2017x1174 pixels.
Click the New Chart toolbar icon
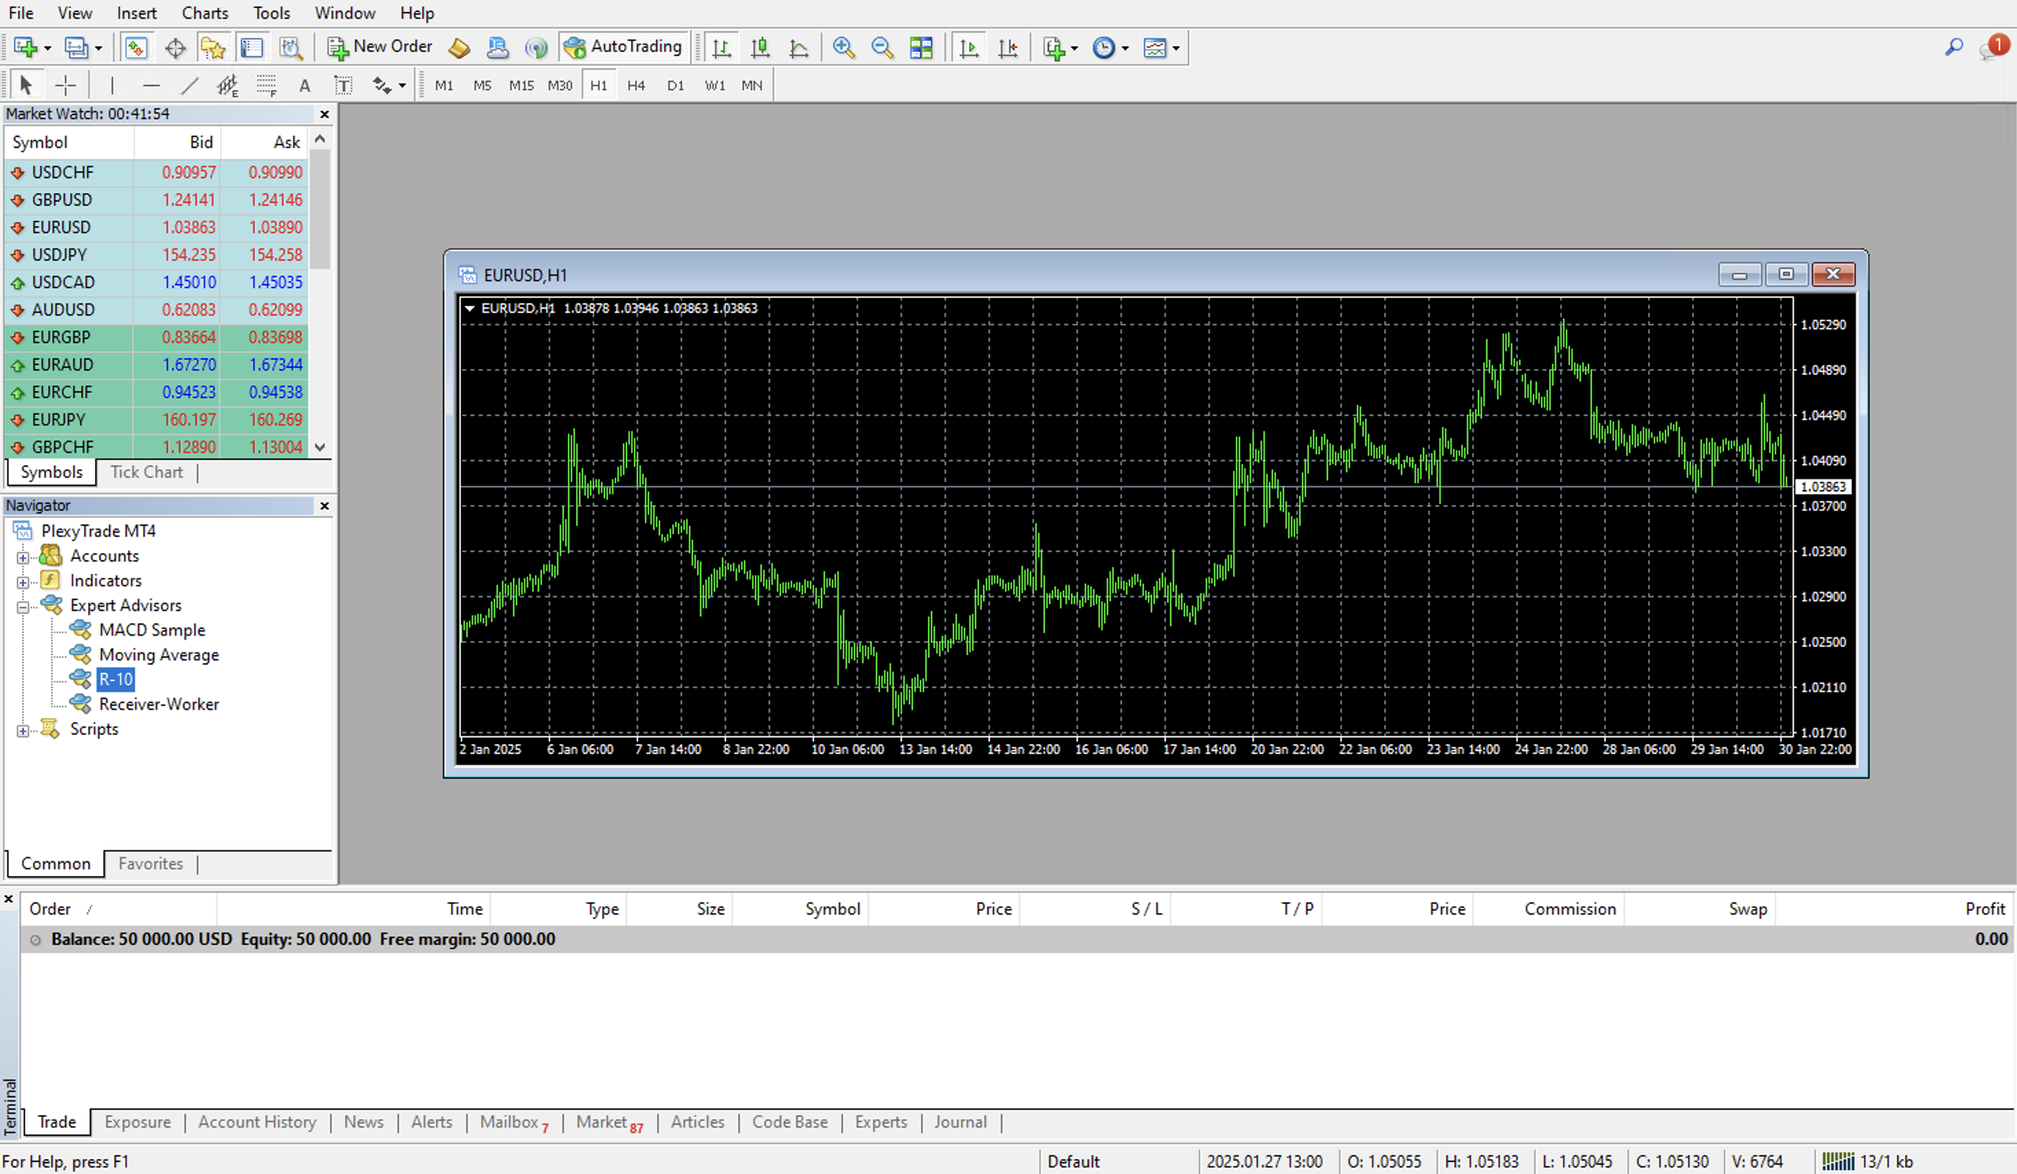(25, 48)
